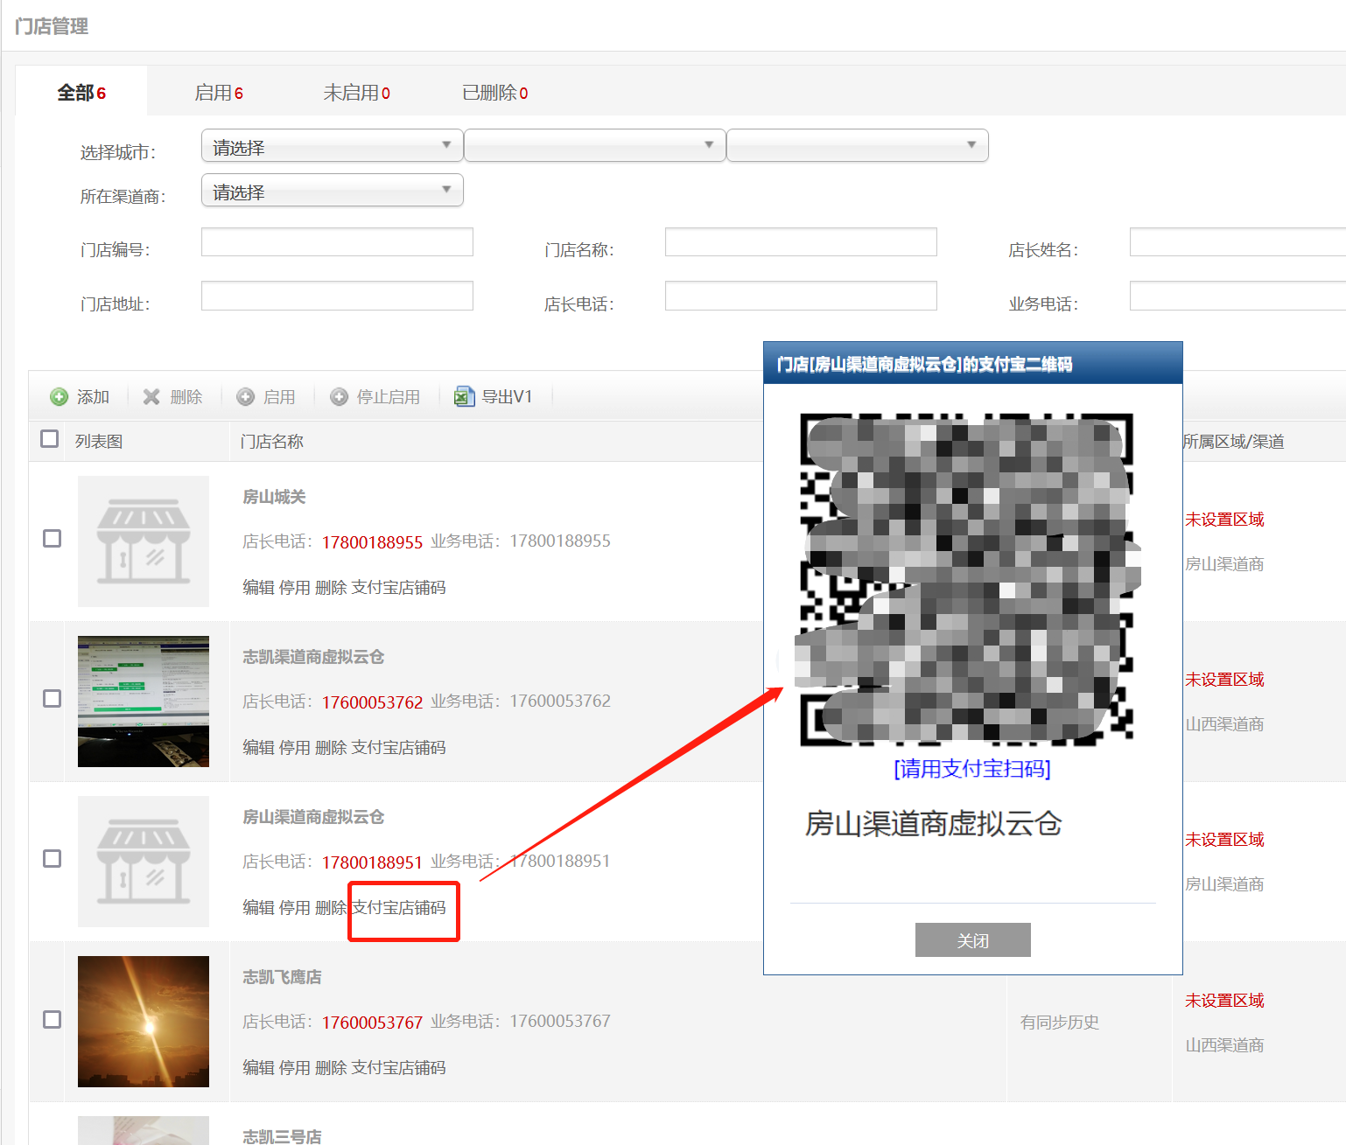Click the green add icon for 添加
Screen dimensions: 1346x1145
pyautogui.click(x=59, y=397)
